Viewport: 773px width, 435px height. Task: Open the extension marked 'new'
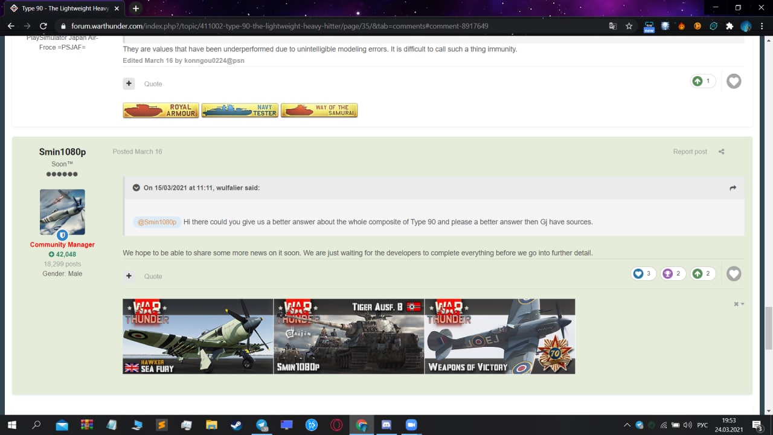tap(649, 27)
